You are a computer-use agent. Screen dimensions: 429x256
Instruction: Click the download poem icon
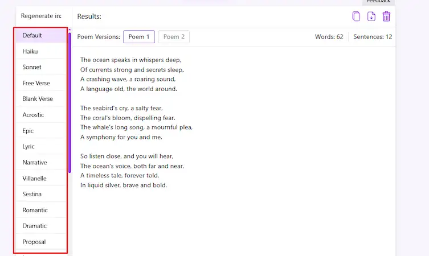[x=371, y=16]
